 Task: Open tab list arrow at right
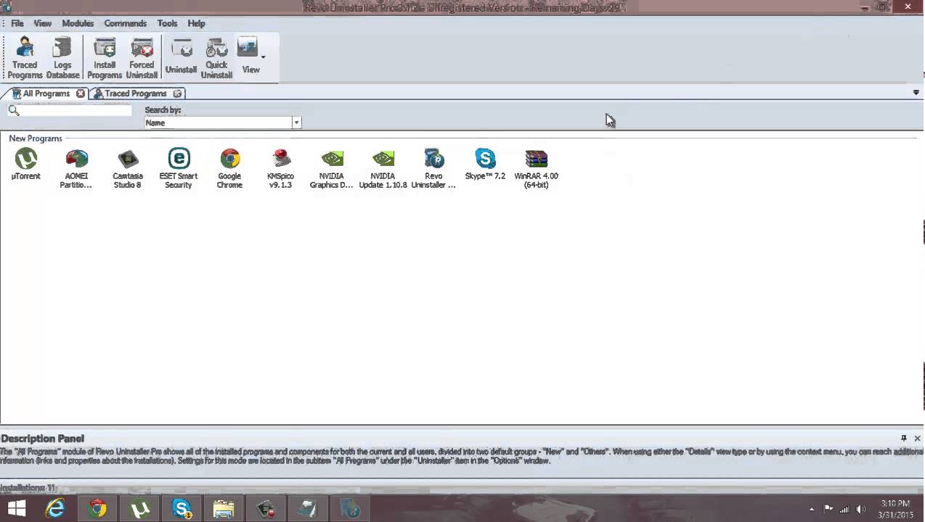916,93
